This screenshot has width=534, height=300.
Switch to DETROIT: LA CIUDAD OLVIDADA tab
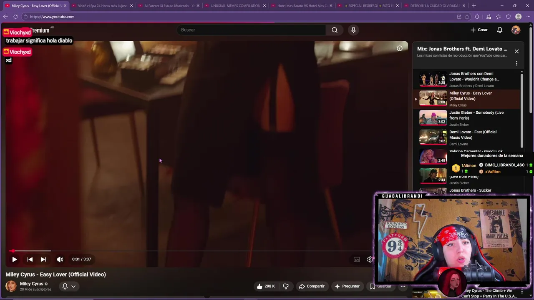(x=435, y=6)
